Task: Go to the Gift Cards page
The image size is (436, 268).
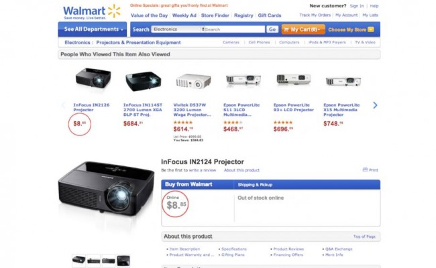Action: click(270, 15)
